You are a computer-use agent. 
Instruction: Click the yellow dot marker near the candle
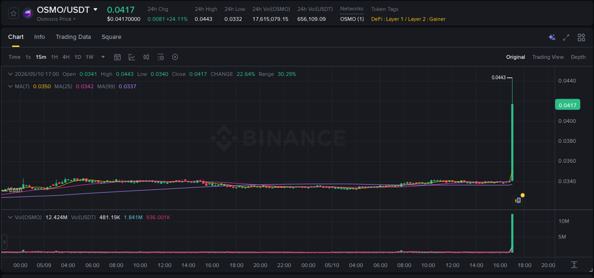click(523, 195)
